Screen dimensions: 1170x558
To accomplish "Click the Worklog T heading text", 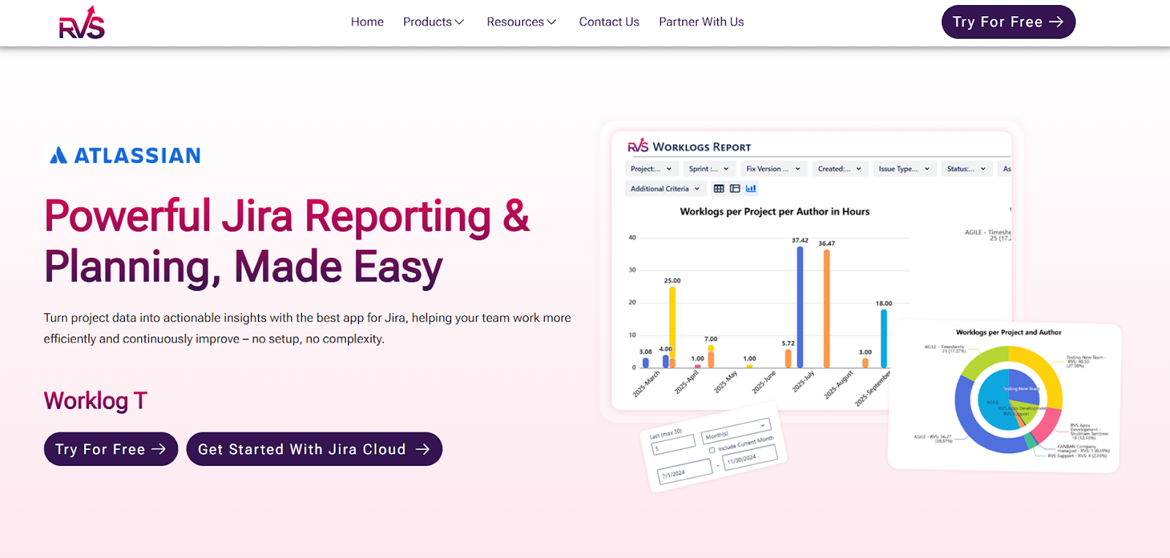I will point(96,400).
